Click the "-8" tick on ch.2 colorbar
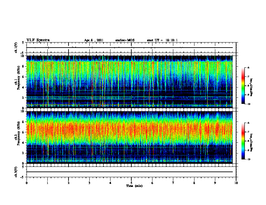Image resolution: width=266 pixels, height=205 pixels. coord(248,141)
